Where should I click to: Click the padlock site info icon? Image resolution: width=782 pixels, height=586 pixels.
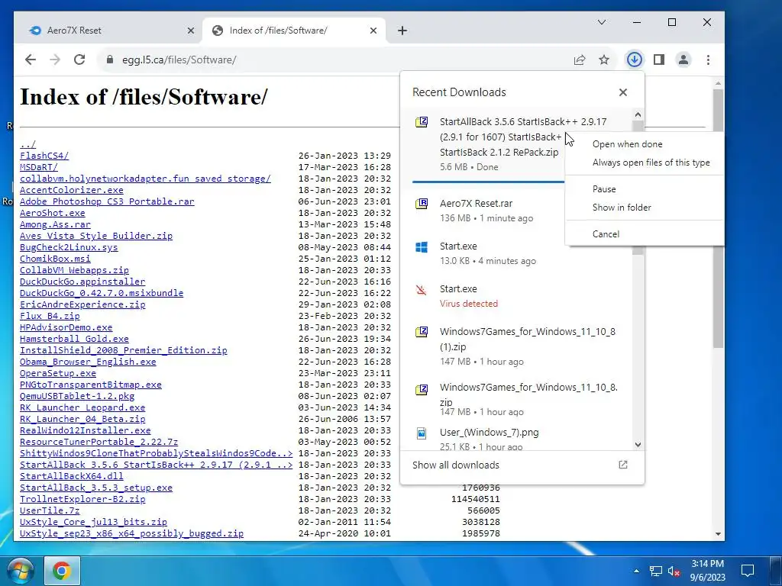110,60
